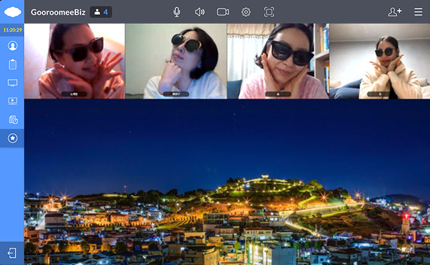Click the first participant's name label
The height and width of the screenshot is (265, 430).
click(74, 94)
